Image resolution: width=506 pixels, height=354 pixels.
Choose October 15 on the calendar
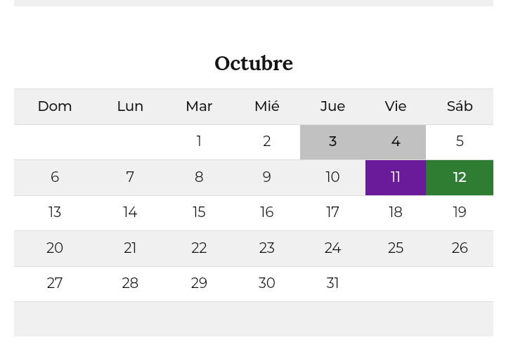point(199,213)
